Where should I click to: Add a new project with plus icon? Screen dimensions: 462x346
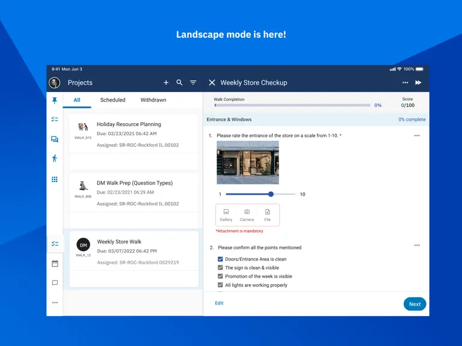click(166, 83)
